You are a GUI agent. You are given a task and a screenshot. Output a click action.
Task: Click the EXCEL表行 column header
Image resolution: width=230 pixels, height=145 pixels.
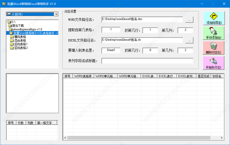point(167,76)
